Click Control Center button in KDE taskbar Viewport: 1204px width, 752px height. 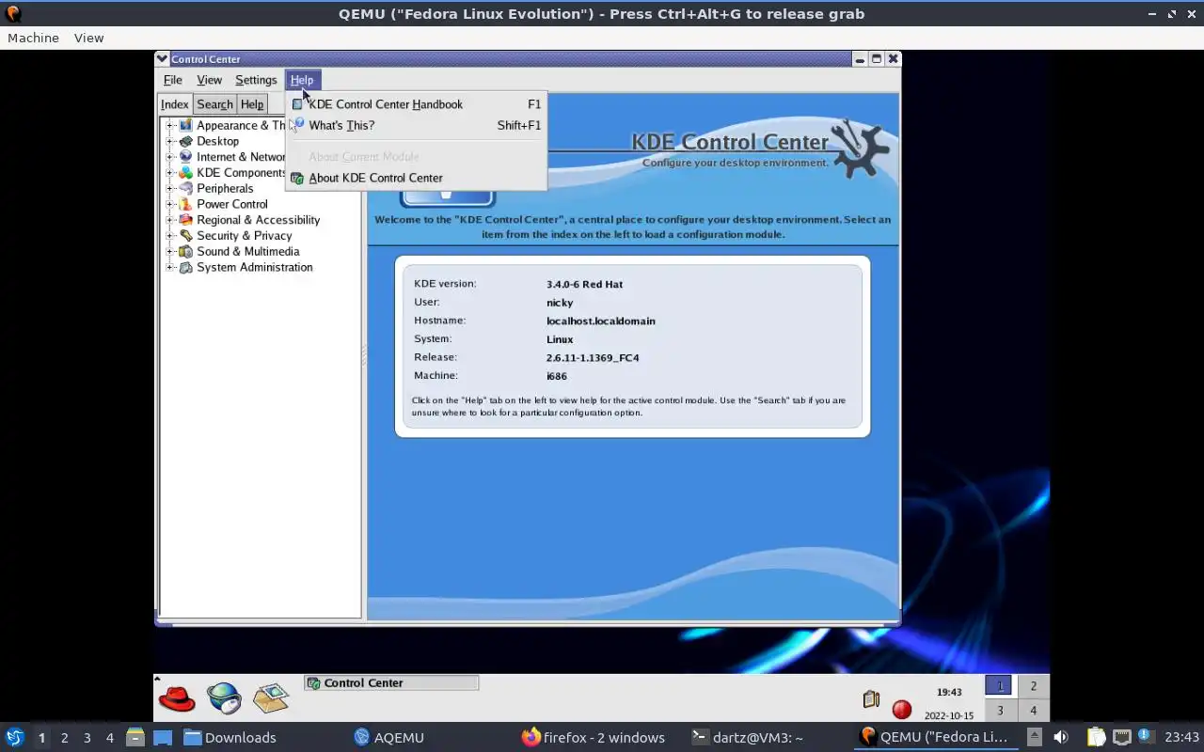391,683
